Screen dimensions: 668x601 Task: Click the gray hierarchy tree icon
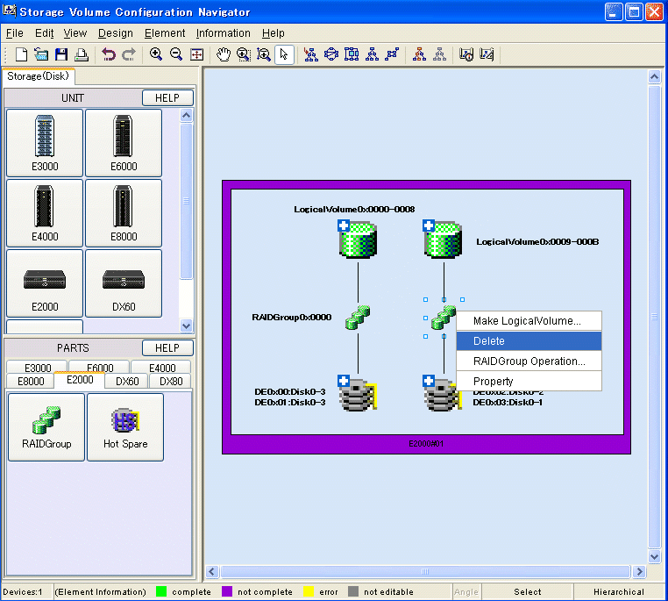coord(439,54)
